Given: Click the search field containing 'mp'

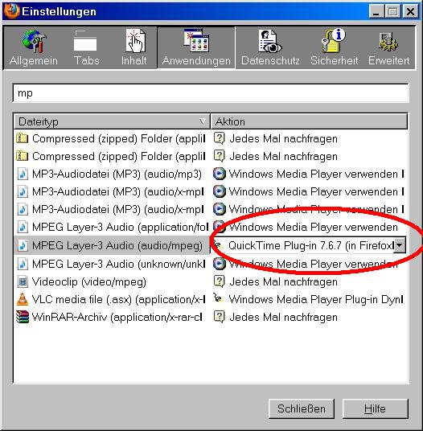Looking at the screenshot, I should coord(211,93).
